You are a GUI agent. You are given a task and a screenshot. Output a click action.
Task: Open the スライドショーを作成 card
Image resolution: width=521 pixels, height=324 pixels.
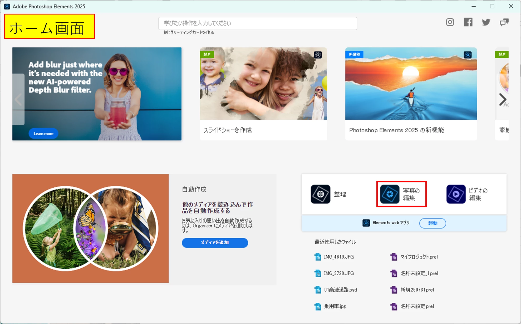(x=263, y=94)
